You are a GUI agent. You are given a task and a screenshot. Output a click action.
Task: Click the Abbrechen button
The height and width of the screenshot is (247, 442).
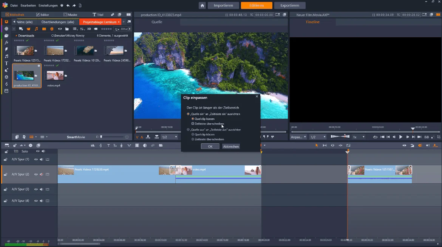click(x=231, y=146)
